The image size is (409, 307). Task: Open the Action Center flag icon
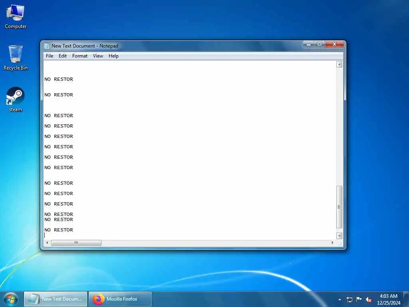click(x=359, y=299)
